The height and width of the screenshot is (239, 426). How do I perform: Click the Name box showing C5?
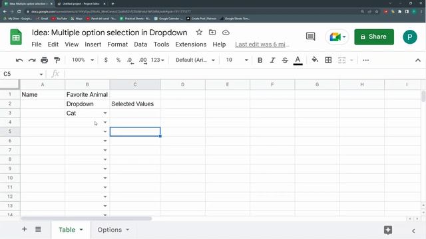tap(23, 74)
